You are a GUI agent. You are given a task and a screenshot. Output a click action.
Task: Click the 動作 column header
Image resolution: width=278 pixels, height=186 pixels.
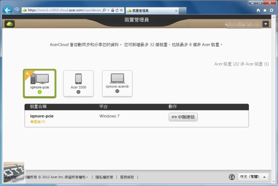[x=172, y=107]
